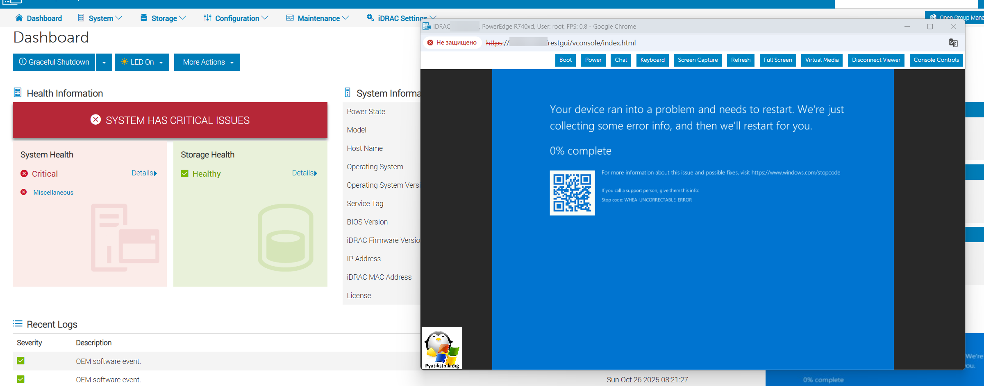Open the Miscellaneous critical item link
The image size is (984, 386).
pyautogui.click(x=53, y=193)
